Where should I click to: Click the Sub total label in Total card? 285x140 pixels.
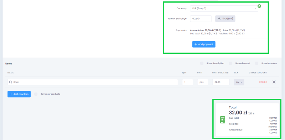(x=234, y=118)
